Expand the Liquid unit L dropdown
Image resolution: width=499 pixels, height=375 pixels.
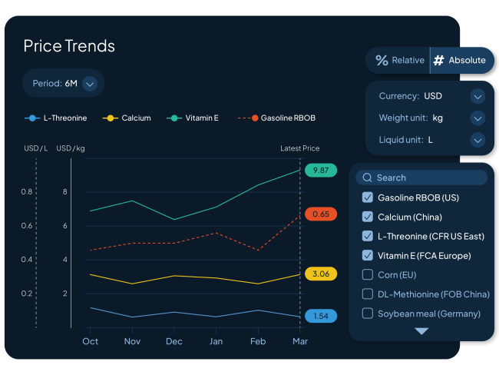click(478, 140)
